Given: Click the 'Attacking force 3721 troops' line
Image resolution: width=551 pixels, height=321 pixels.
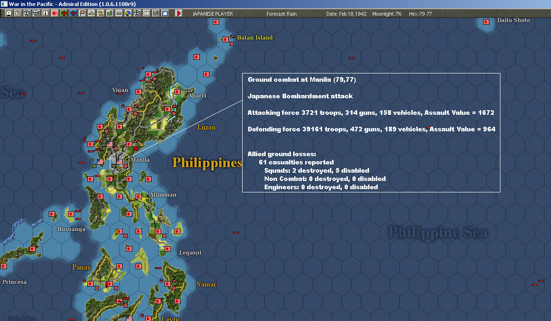Looking at the screenshot, I should pos(371,113).
